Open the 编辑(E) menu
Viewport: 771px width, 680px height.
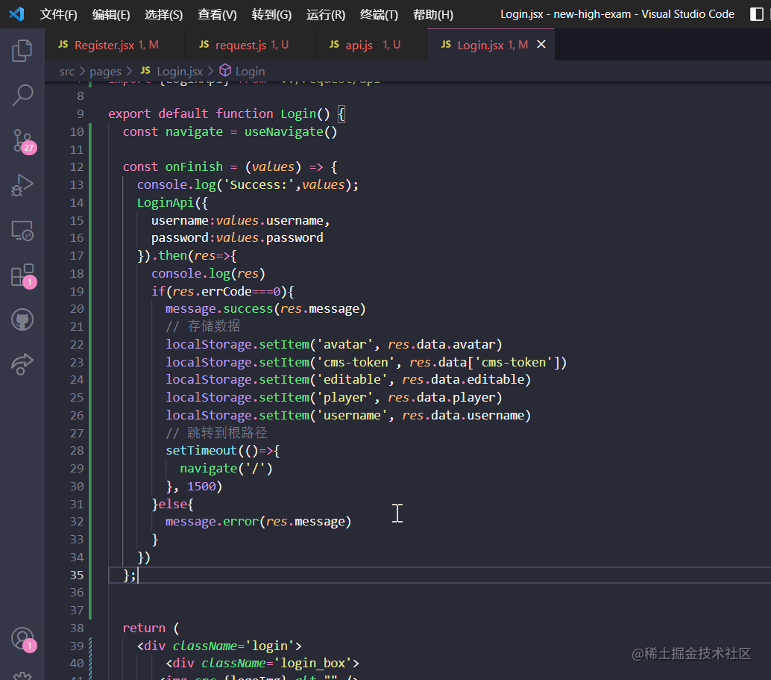pos(110,15)
